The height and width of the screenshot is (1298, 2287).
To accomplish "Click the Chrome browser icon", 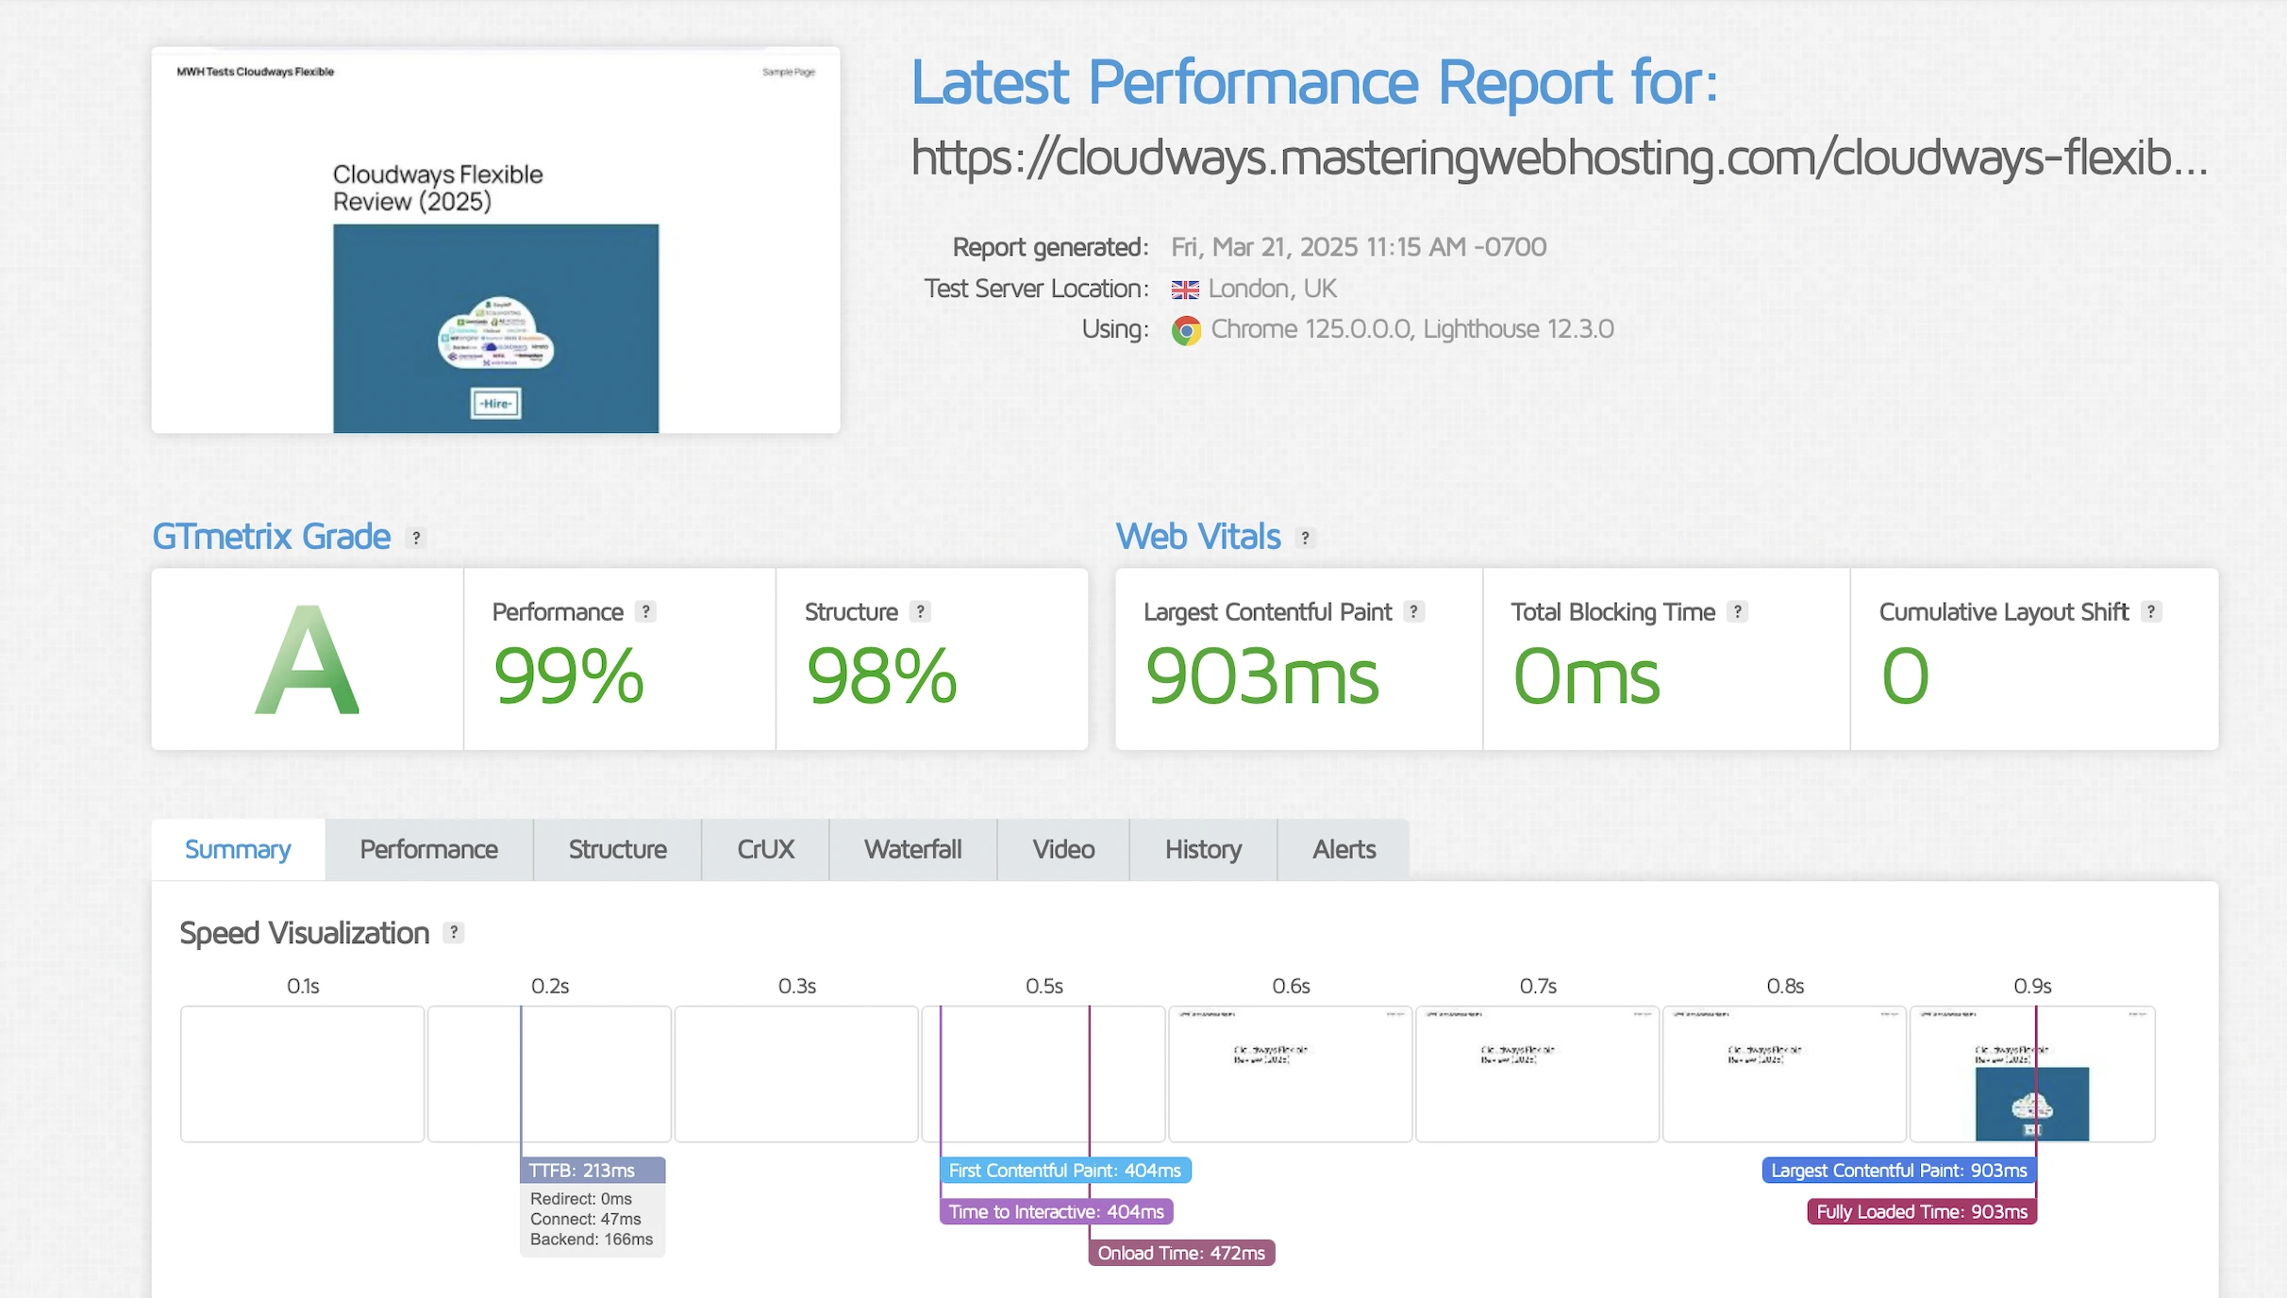I will click(x=1186, y=330).
